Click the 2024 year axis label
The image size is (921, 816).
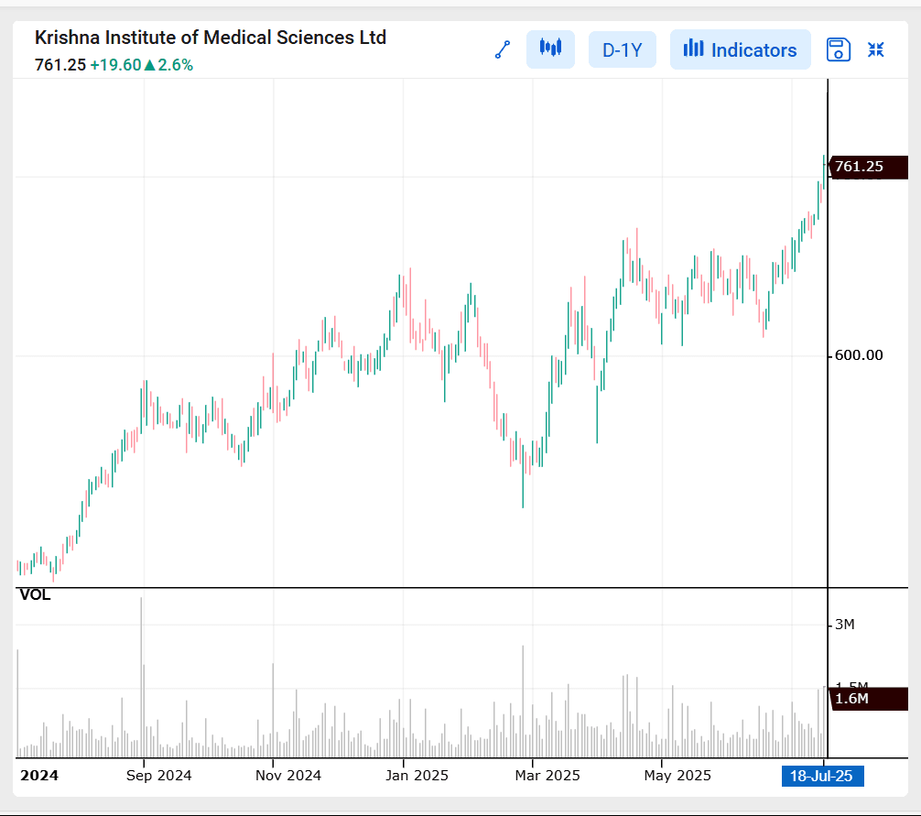tap(39, 776)
